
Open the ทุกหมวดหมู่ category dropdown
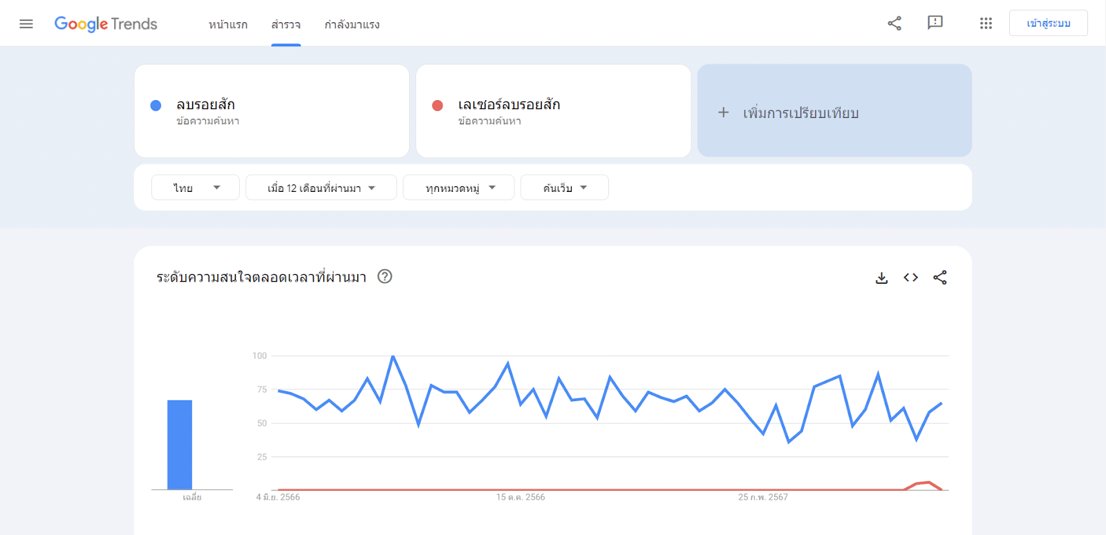(x=459, y=188)
